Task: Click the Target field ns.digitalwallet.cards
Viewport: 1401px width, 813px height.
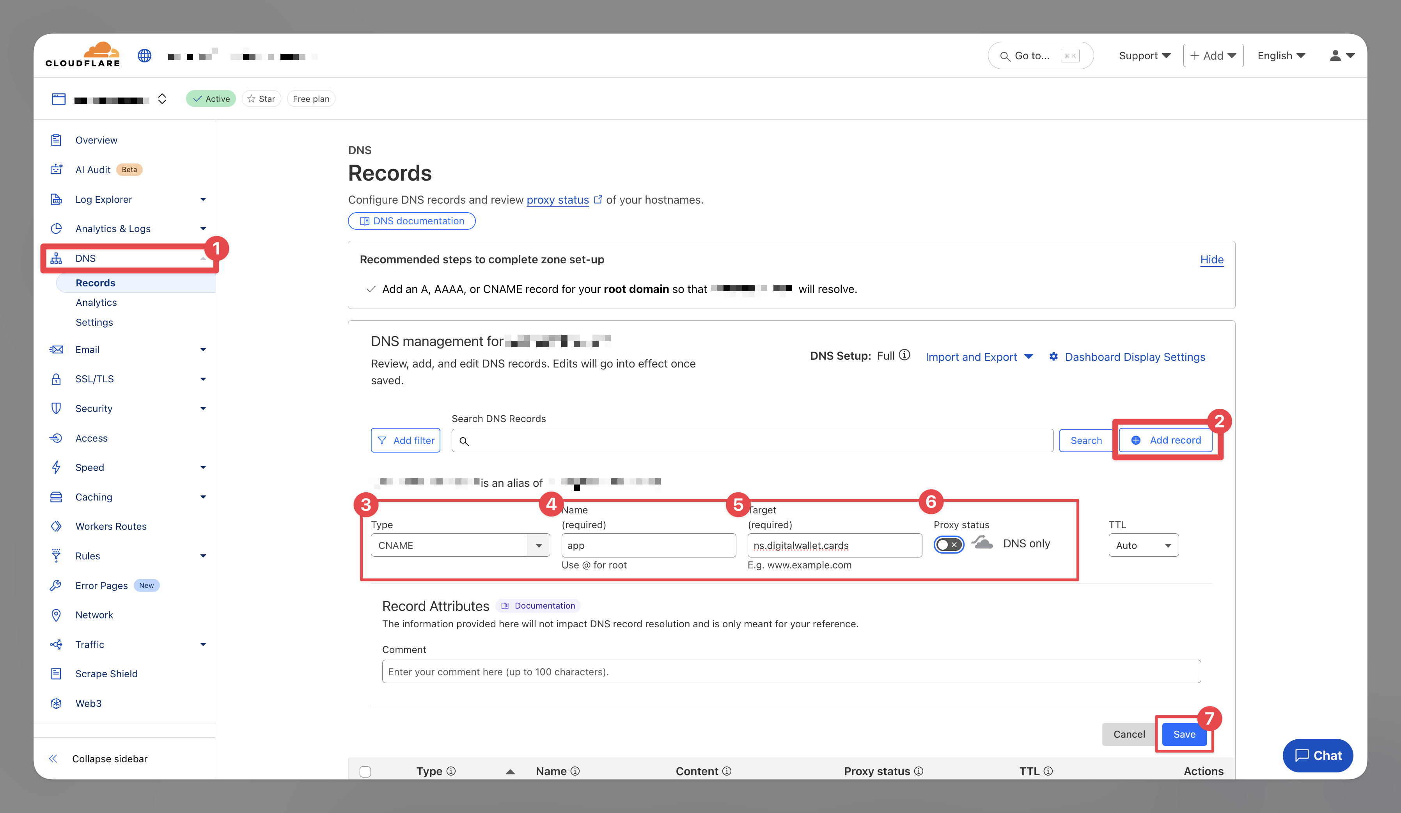Action: pyautogui.click(x=835, y=545)
